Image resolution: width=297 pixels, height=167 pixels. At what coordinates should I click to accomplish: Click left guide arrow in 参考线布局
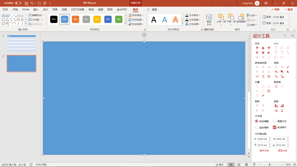tap(257, 67)
